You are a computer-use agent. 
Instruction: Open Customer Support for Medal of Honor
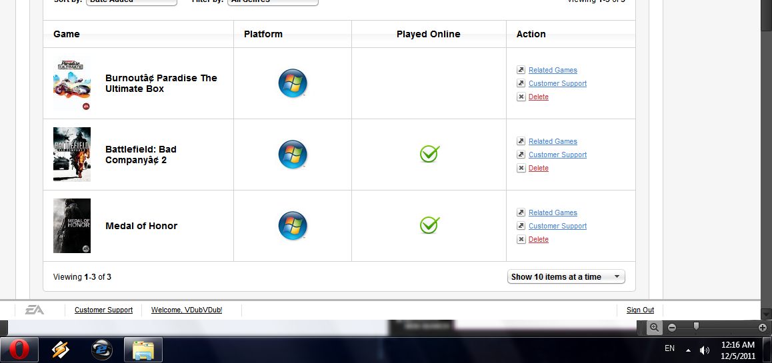pos(557,226)
